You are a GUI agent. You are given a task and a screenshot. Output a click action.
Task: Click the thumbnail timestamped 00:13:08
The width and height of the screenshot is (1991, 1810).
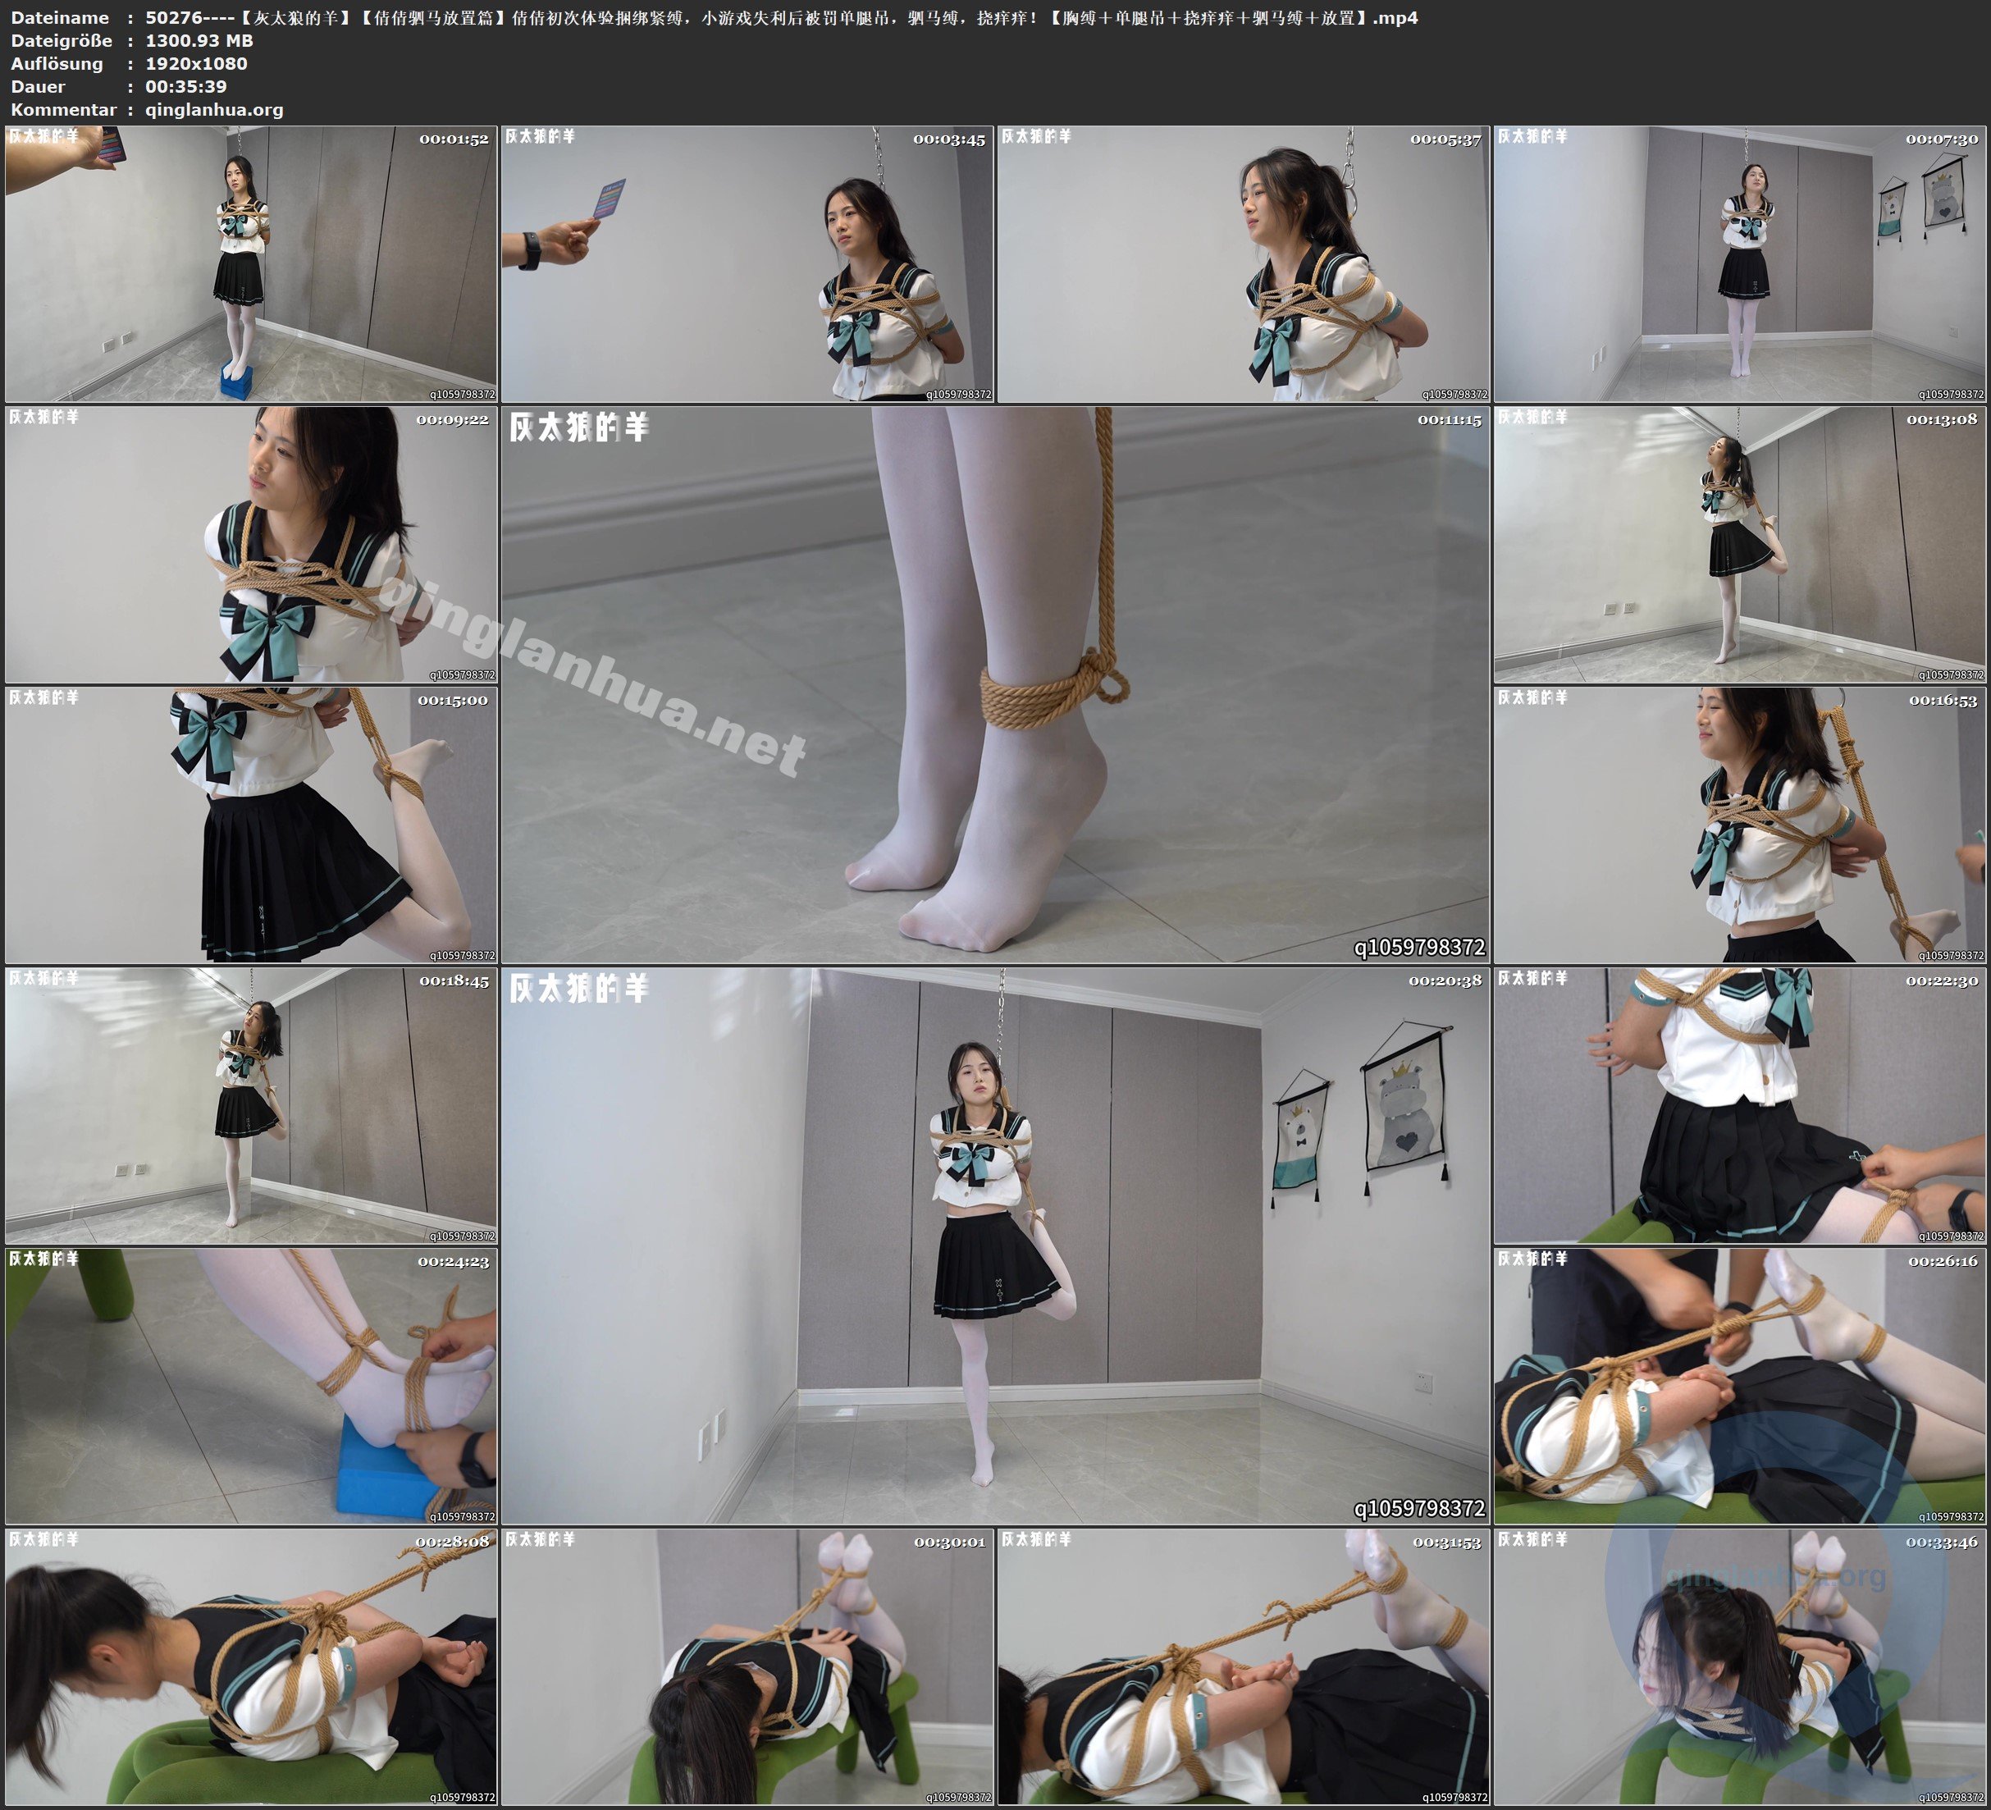click(x=1740, y=544)
